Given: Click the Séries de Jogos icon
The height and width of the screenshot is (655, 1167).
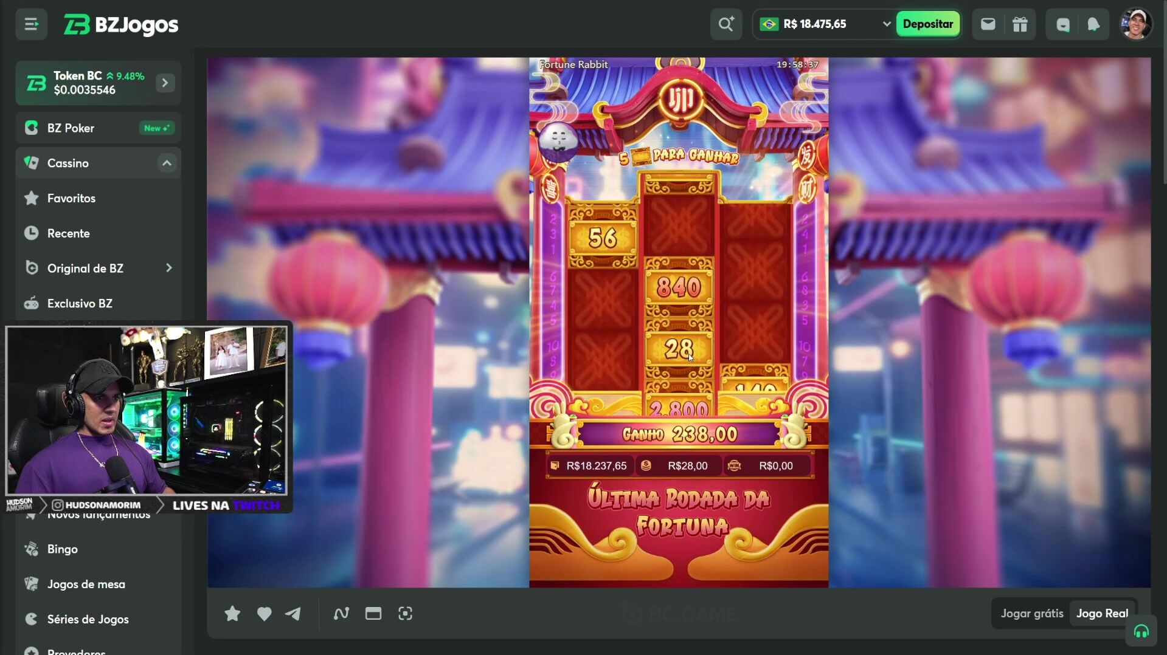Looking at the screenshot, I should pos(31,619).
